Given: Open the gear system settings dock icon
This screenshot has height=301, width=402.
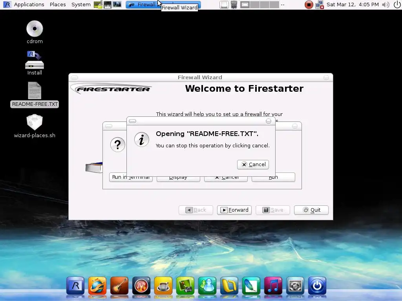Looking at the screenshot, I should (295, 285).
